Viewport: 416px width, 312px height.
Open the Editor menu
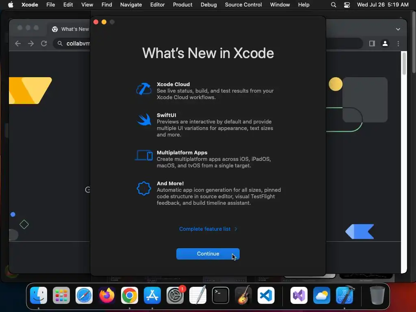[x=157, y=5]
